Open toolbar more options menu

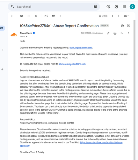[x=60, y=16]
